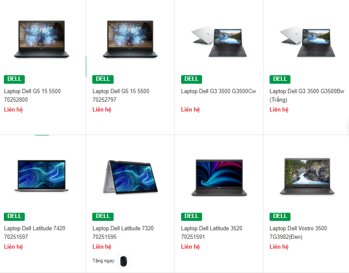
Task: Open Dell G5 15 5500 70252800 product image
Action: click(41, 39)
